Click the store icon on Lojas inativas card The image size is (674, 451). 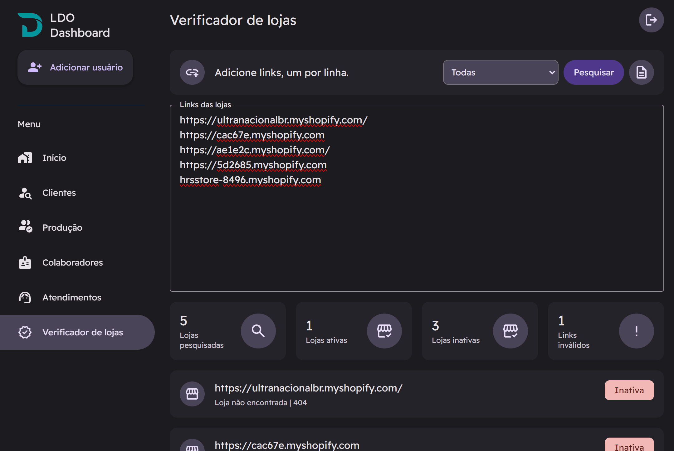point(510,331)
